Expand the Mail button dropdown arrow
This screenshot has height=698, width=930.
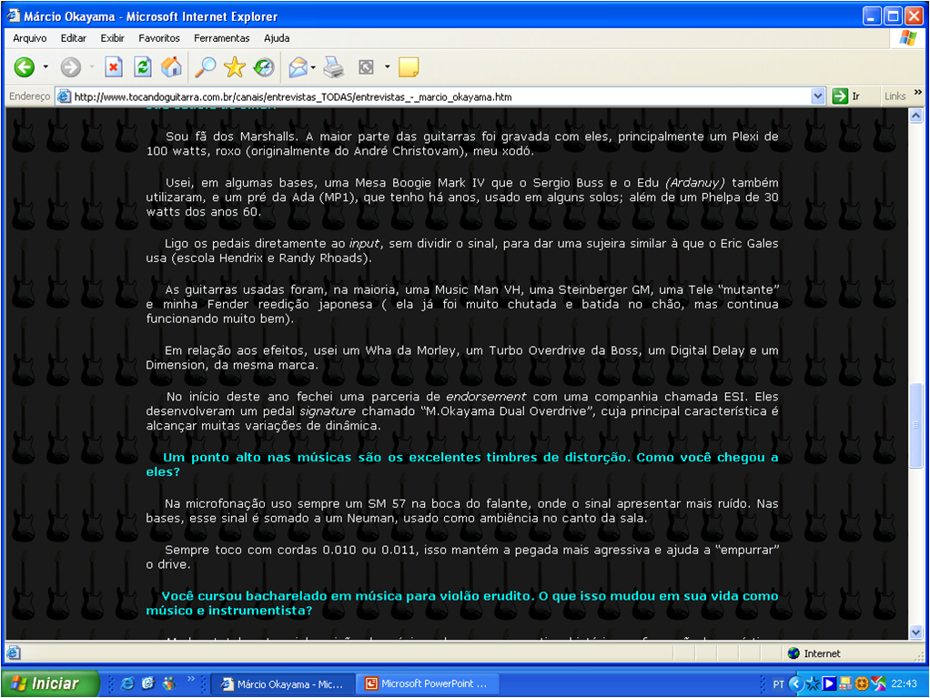click(313, 67)
